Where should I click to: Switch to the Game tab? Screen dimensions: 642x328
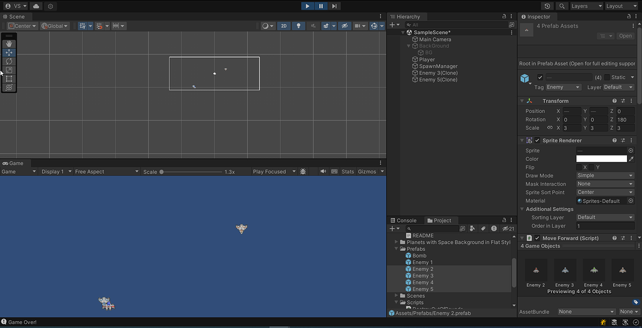[13, 163]
